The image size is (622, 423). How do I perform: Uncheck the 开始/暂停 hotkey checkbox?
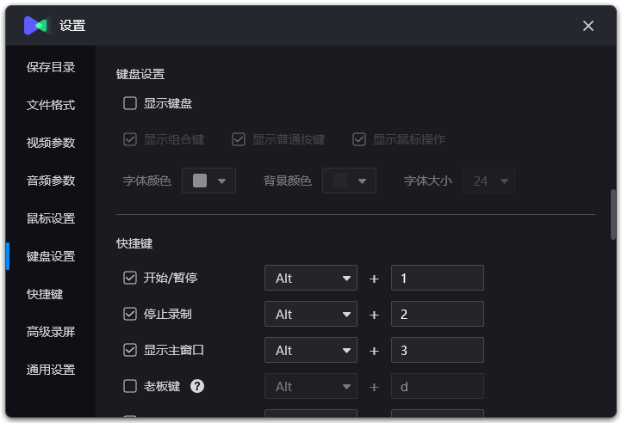[x=130, y=278]
